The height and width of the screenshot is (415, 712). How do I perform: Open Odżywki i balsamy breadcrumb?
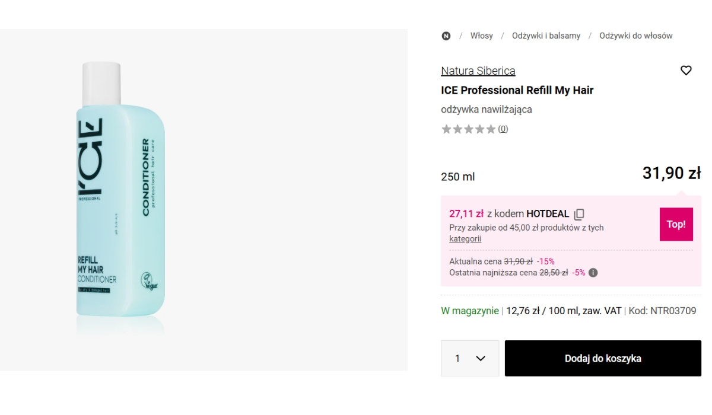546,36
